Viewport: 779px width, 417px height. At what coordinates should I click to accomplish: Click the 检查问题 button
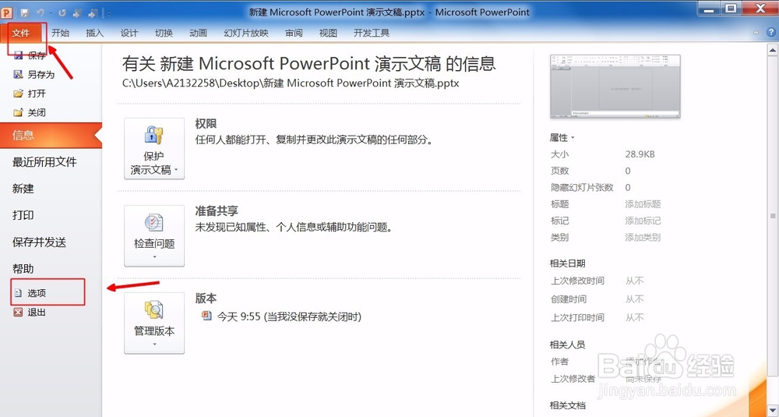coord(154,235)
